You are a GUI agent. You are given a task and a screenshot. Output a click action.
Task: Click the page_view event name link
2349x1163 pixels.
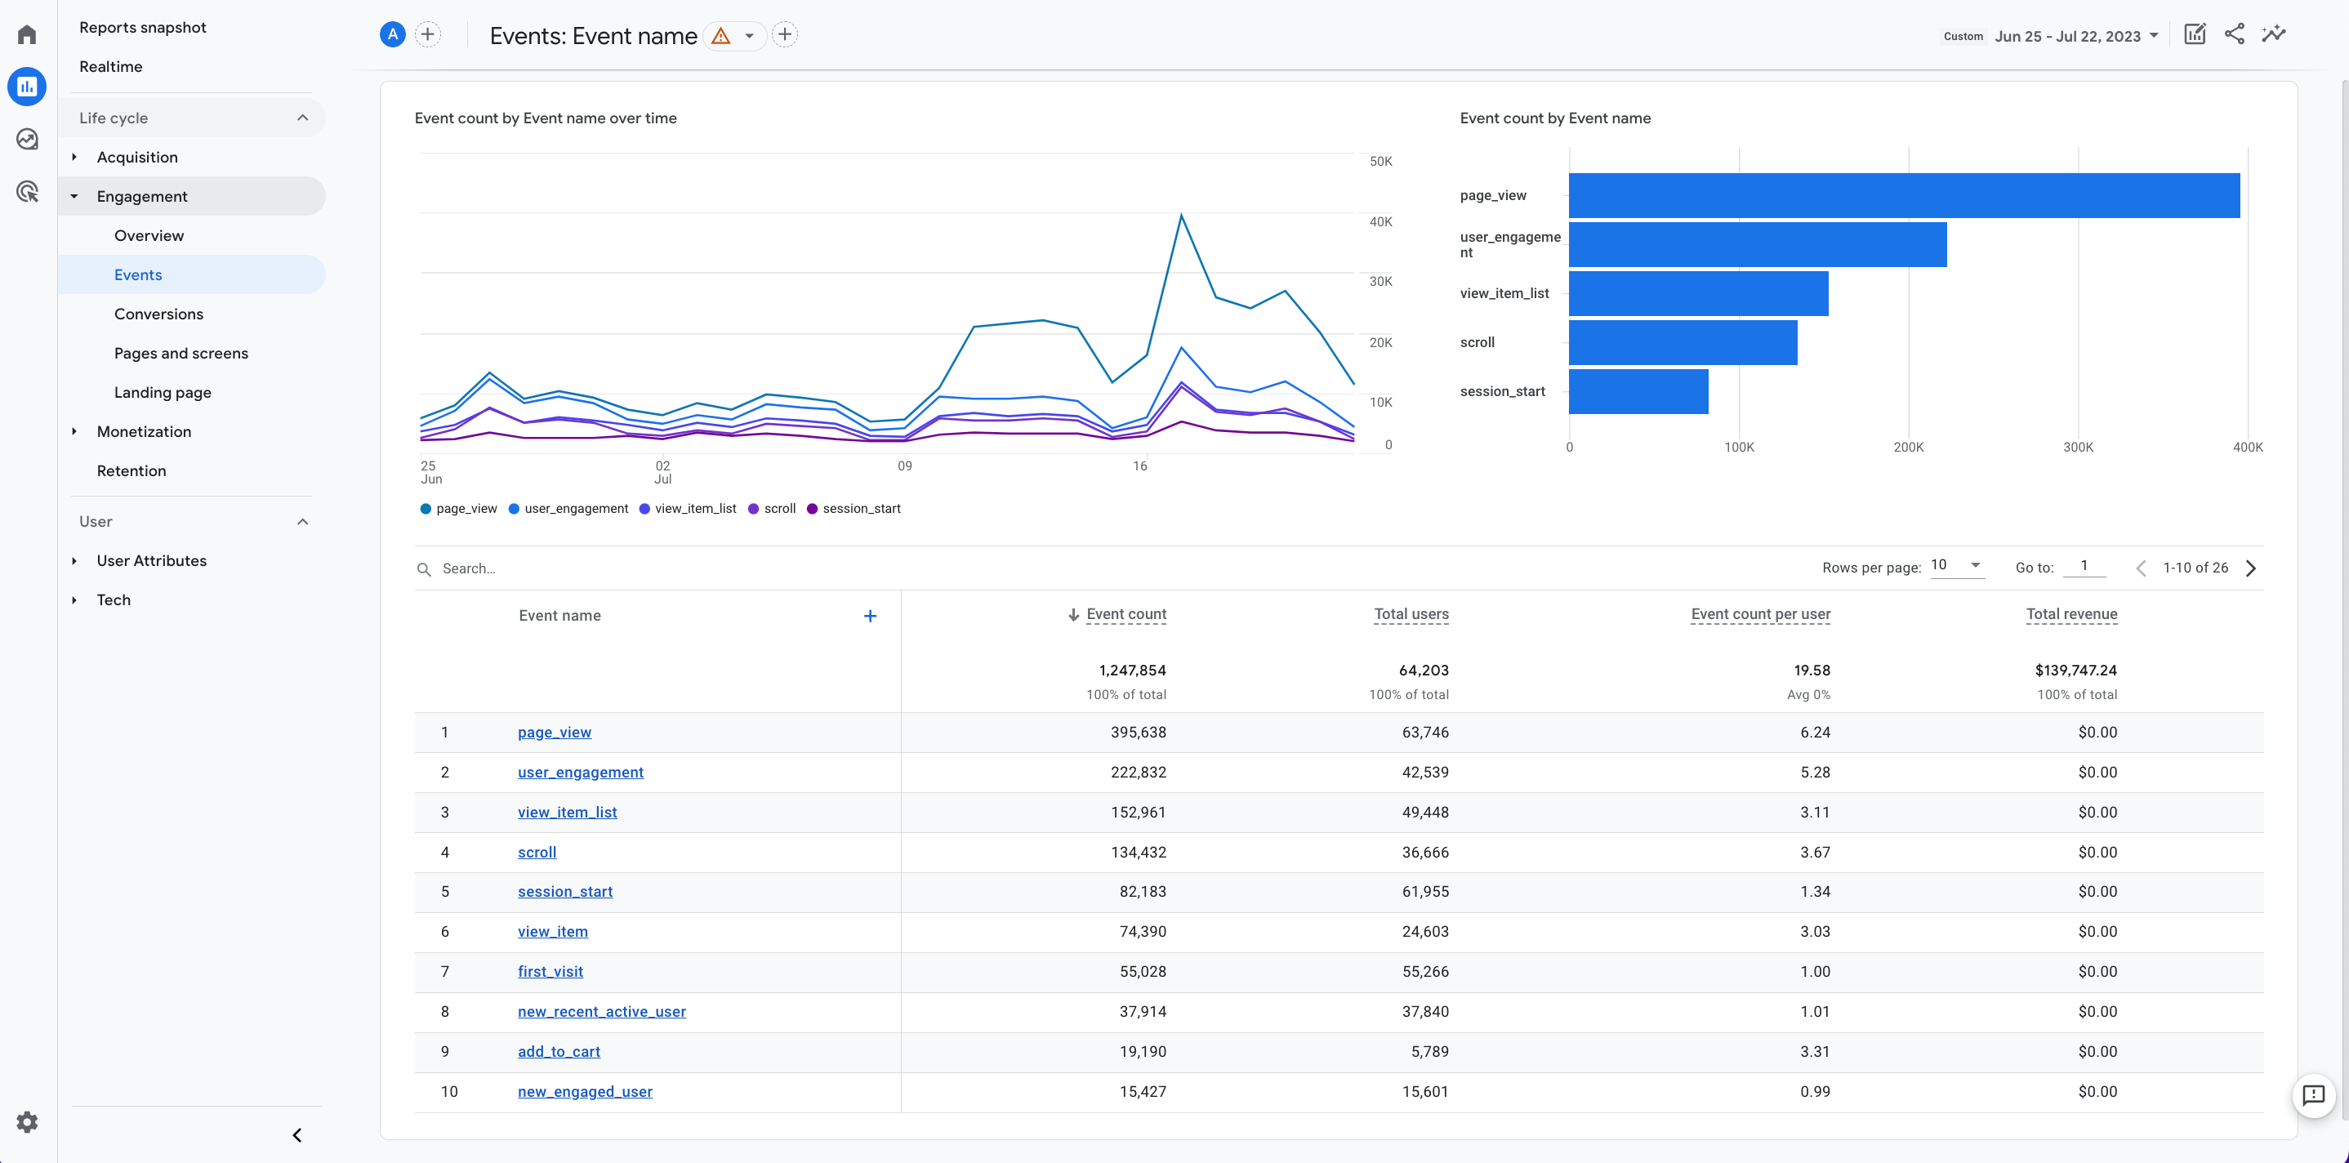(x=555, y=732)
